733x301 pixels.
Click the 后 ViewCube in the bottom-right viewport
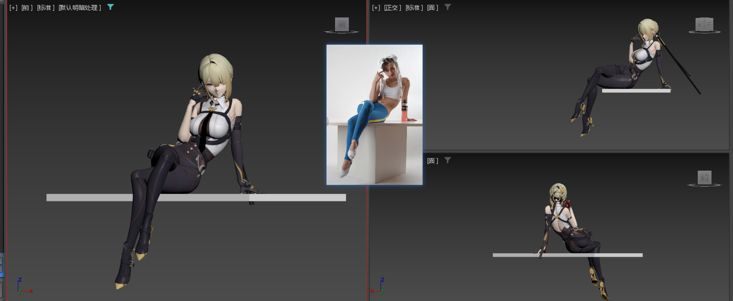tap(704, 178)
